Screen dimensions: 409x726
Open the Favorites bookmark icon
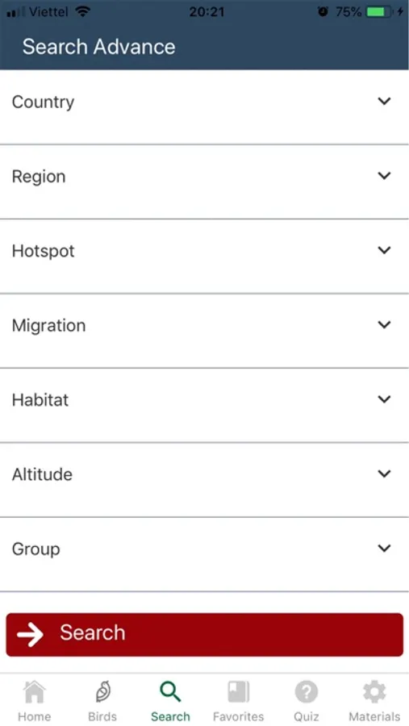(x=238, y=692)
